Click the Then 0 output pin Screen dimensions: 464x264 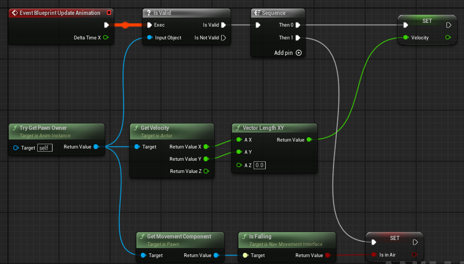(x=298, y=25)
